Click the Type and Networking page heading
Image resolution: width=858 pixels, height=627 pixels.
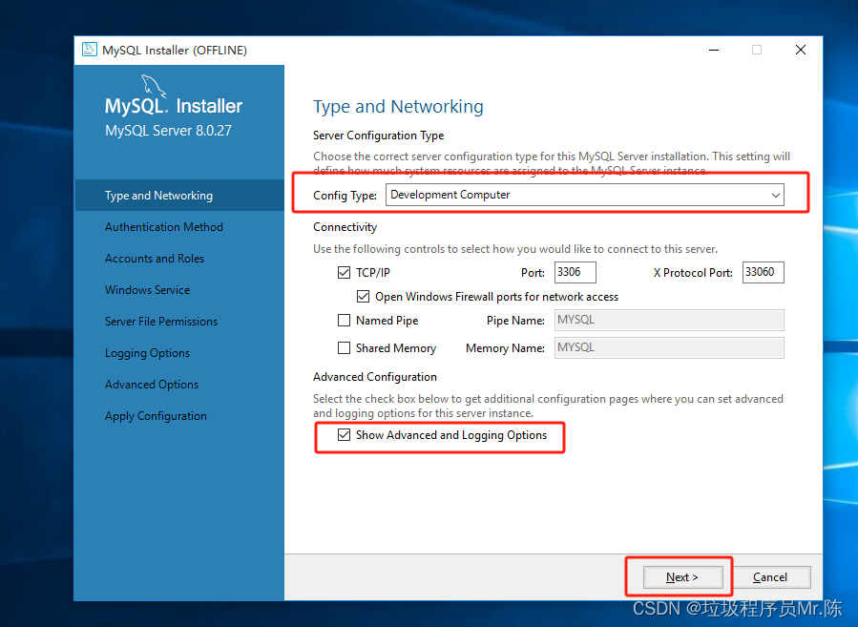[398, 107]
